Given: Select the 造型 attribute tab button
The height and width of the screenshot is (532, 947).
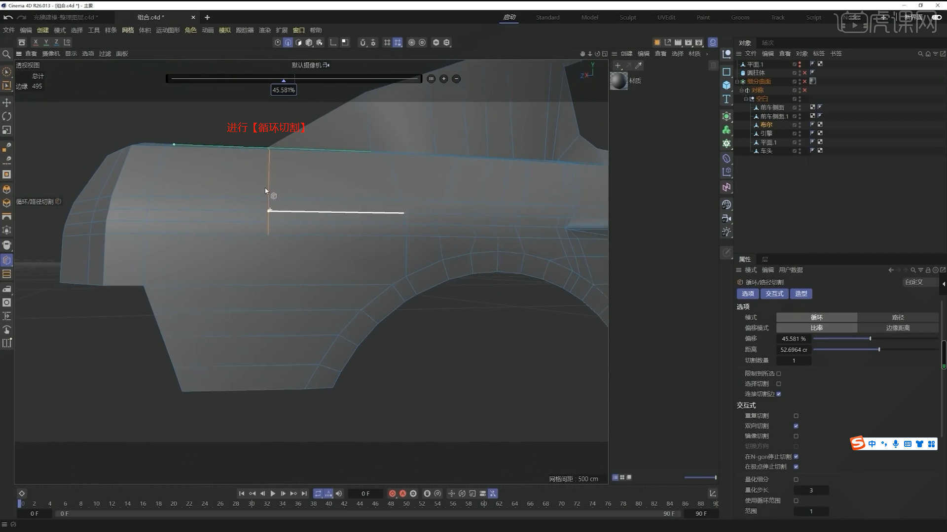Looking at the screenshot, I should tap(801, 294).
